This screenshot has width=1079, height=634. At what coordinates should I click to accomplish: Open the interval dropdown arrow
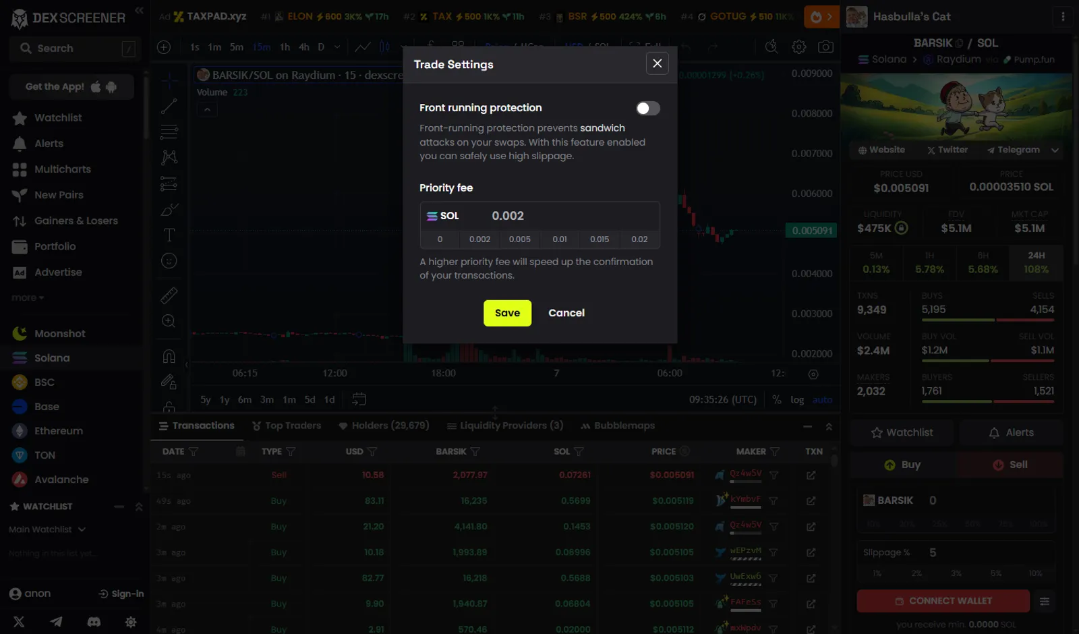(337, 47)
